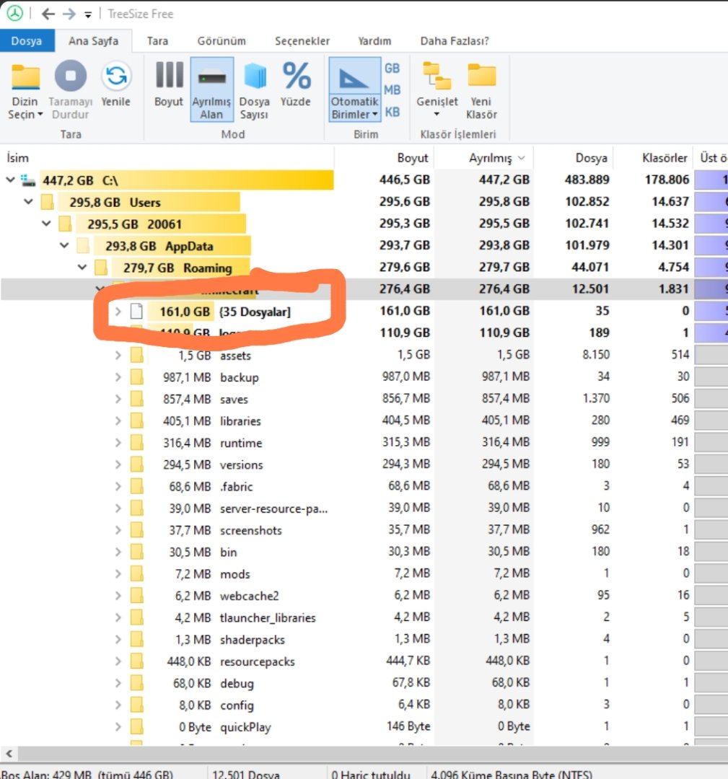The height and width of the screenshot is (779, 728).
Task: Switch to the Ana Sayfa tab
Action: pos(93,40)
